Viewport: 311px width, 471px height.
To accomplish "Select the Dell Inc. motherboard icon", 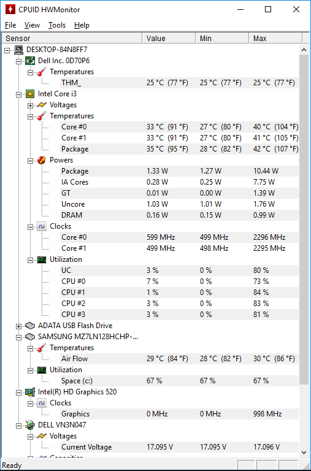I will 30,61.
